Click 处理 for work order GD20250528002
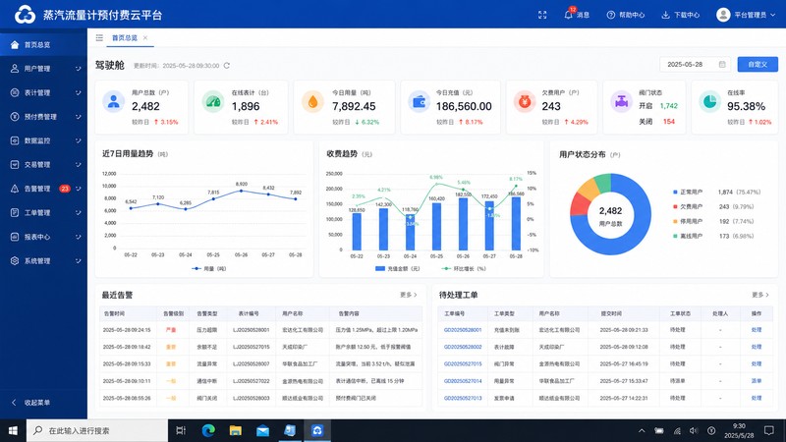 pos(756,347)
